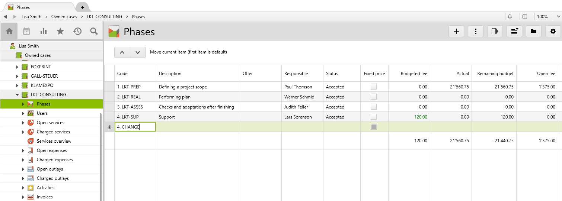The image size is (562, 201).
Task: Open the zoom level dropdown arrow
Action: point(559,17)
